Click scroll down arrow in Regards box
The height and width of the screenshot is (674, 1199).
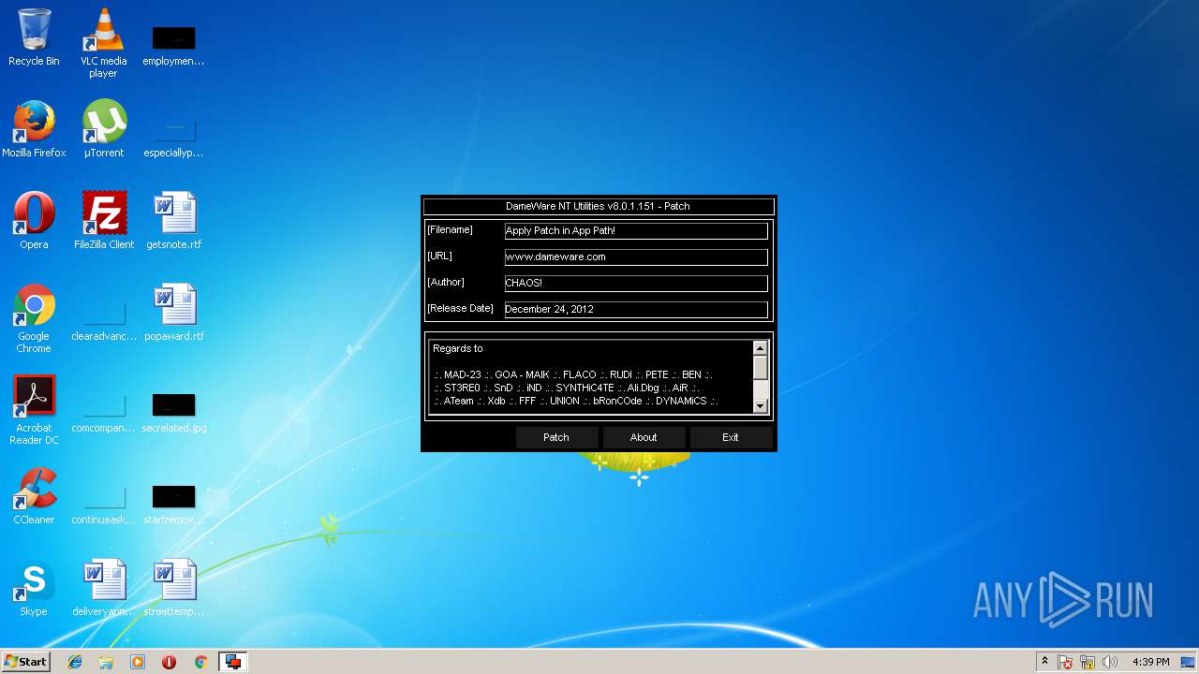761,405
